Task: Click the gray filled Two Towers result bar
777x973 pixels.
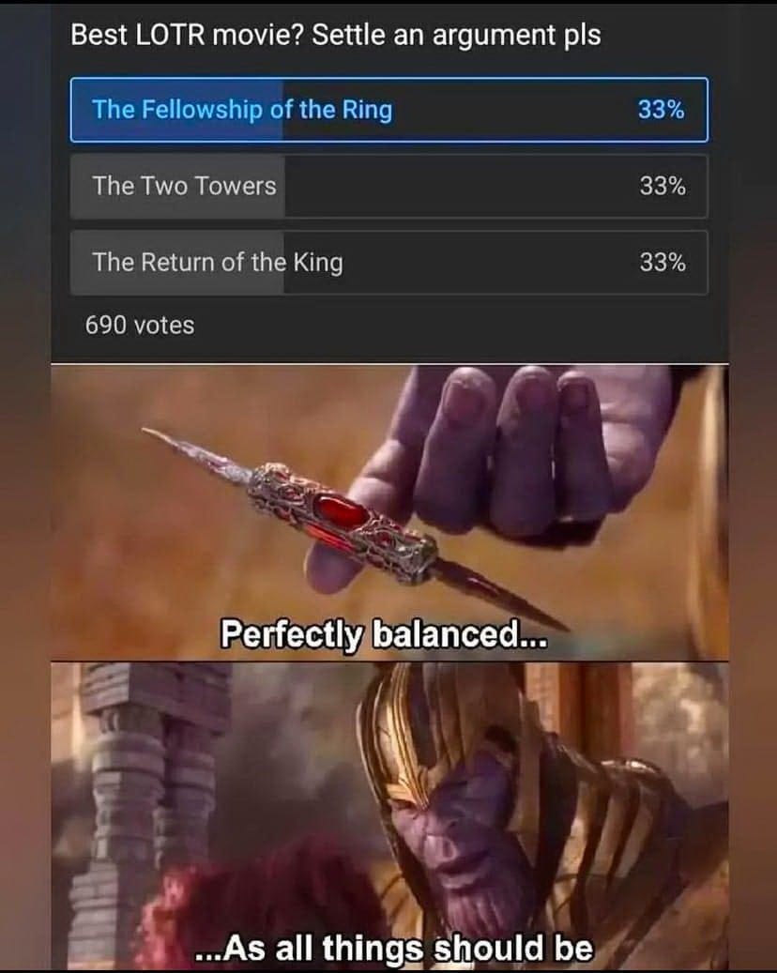Action: pyautogui.click(x=177, y=186)
